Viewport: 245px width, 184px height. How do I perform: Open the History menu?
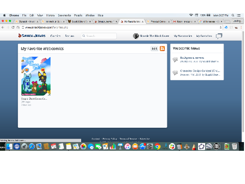(x=51, y=15)
